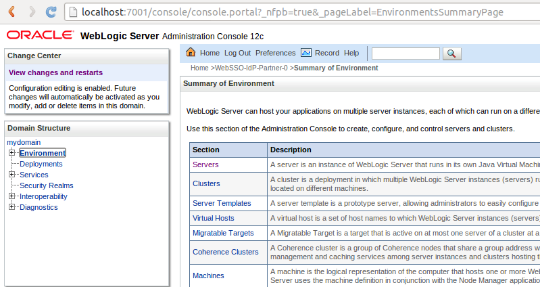Open Diagnostics in Domain Structure
Image resolution: width=540 pixels, height=287 pixels.
39,207
